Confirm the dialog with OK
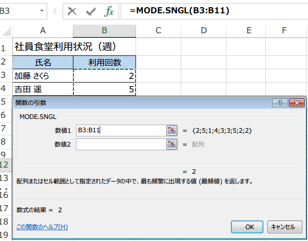Screen dimensions: 308x241 [247, 227]
